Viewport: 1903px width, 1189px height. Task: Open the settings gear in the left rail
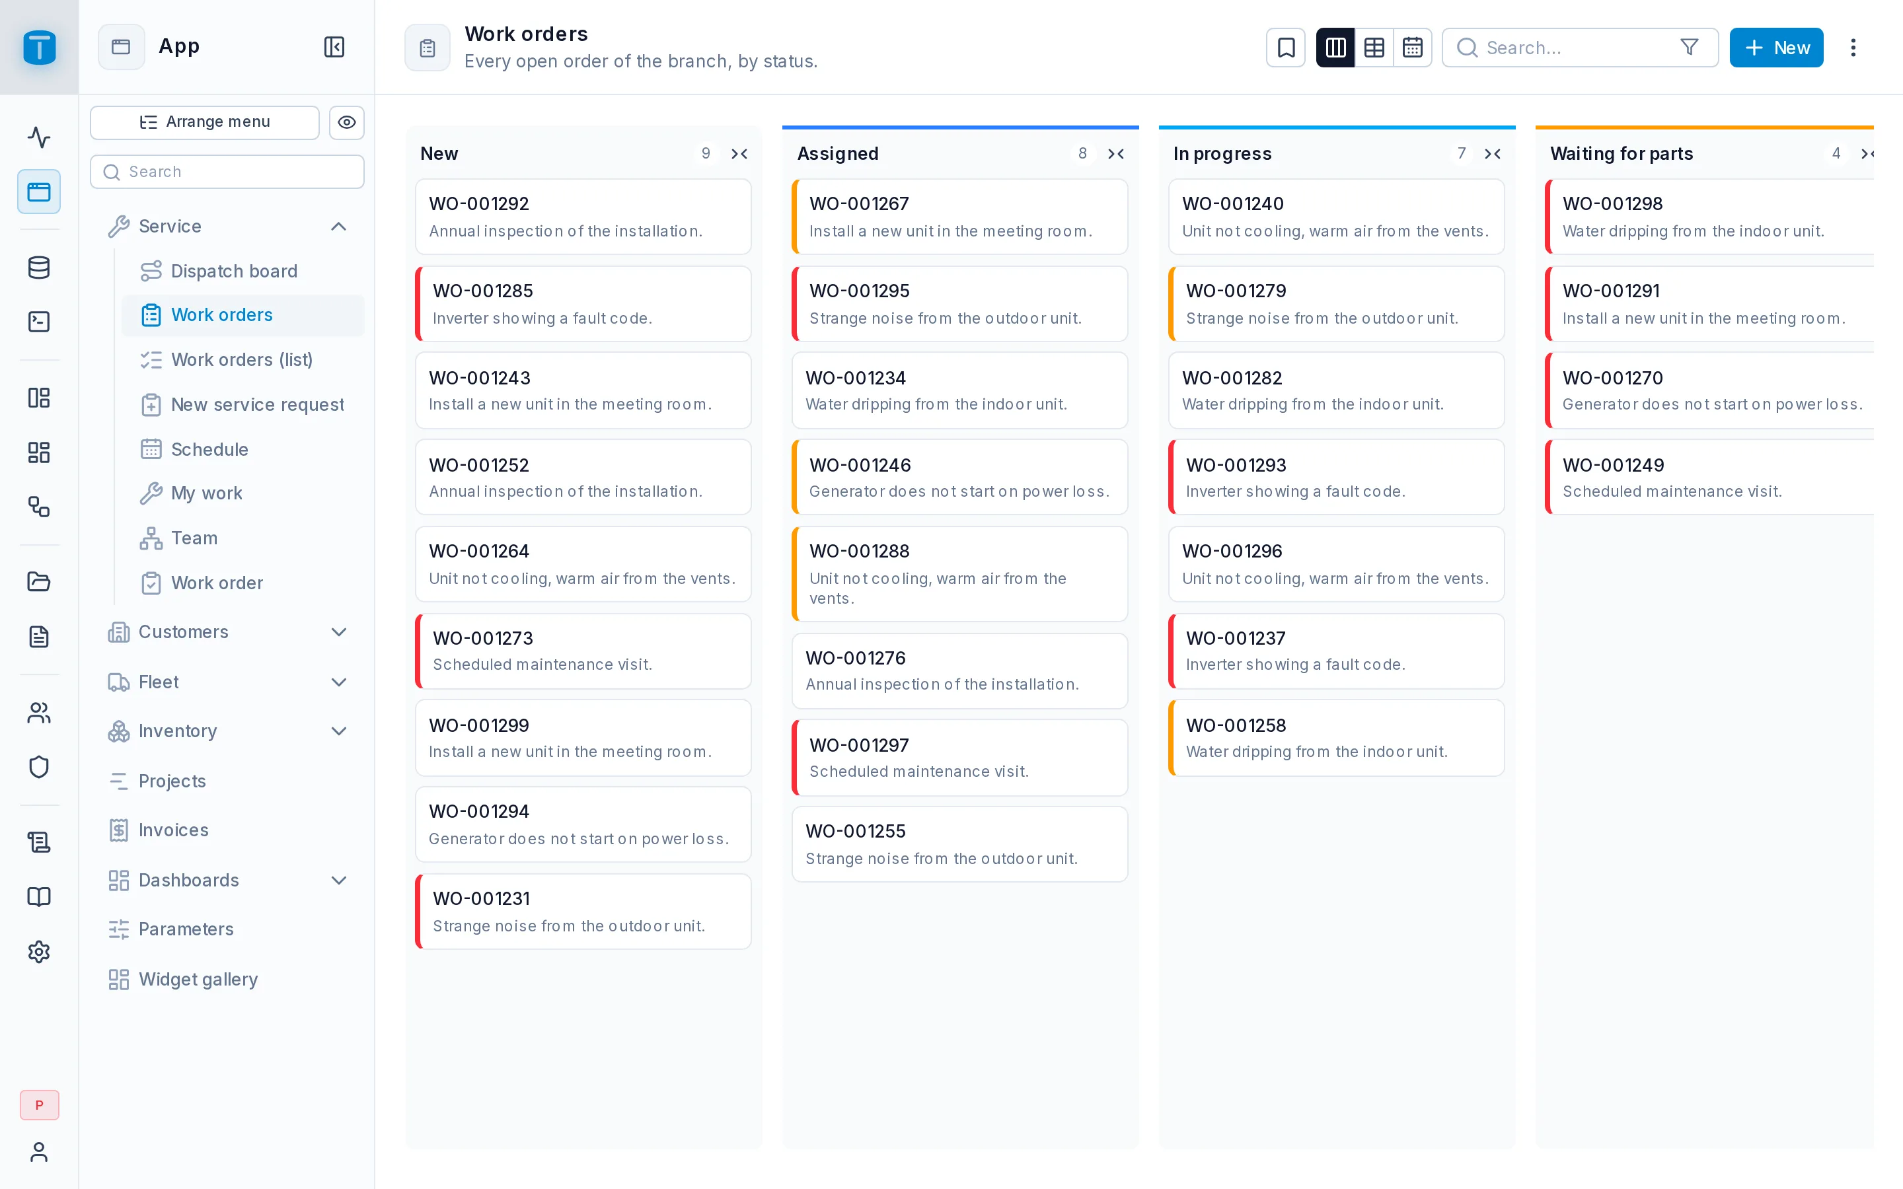click(x=38, y=951)
